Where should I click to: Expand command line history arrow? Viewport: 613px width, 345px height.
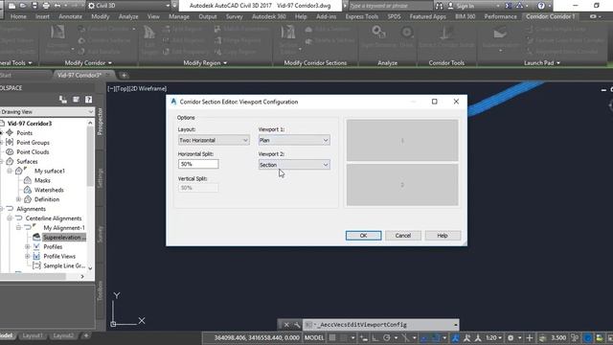tap(456, 325)
